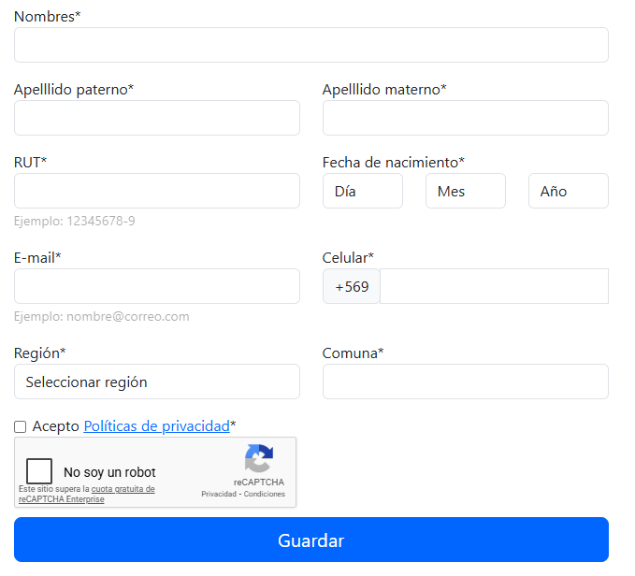The image size is (635, 576).
Task: Open the Políticas de privacidad link
Action: tap(156, 426)
